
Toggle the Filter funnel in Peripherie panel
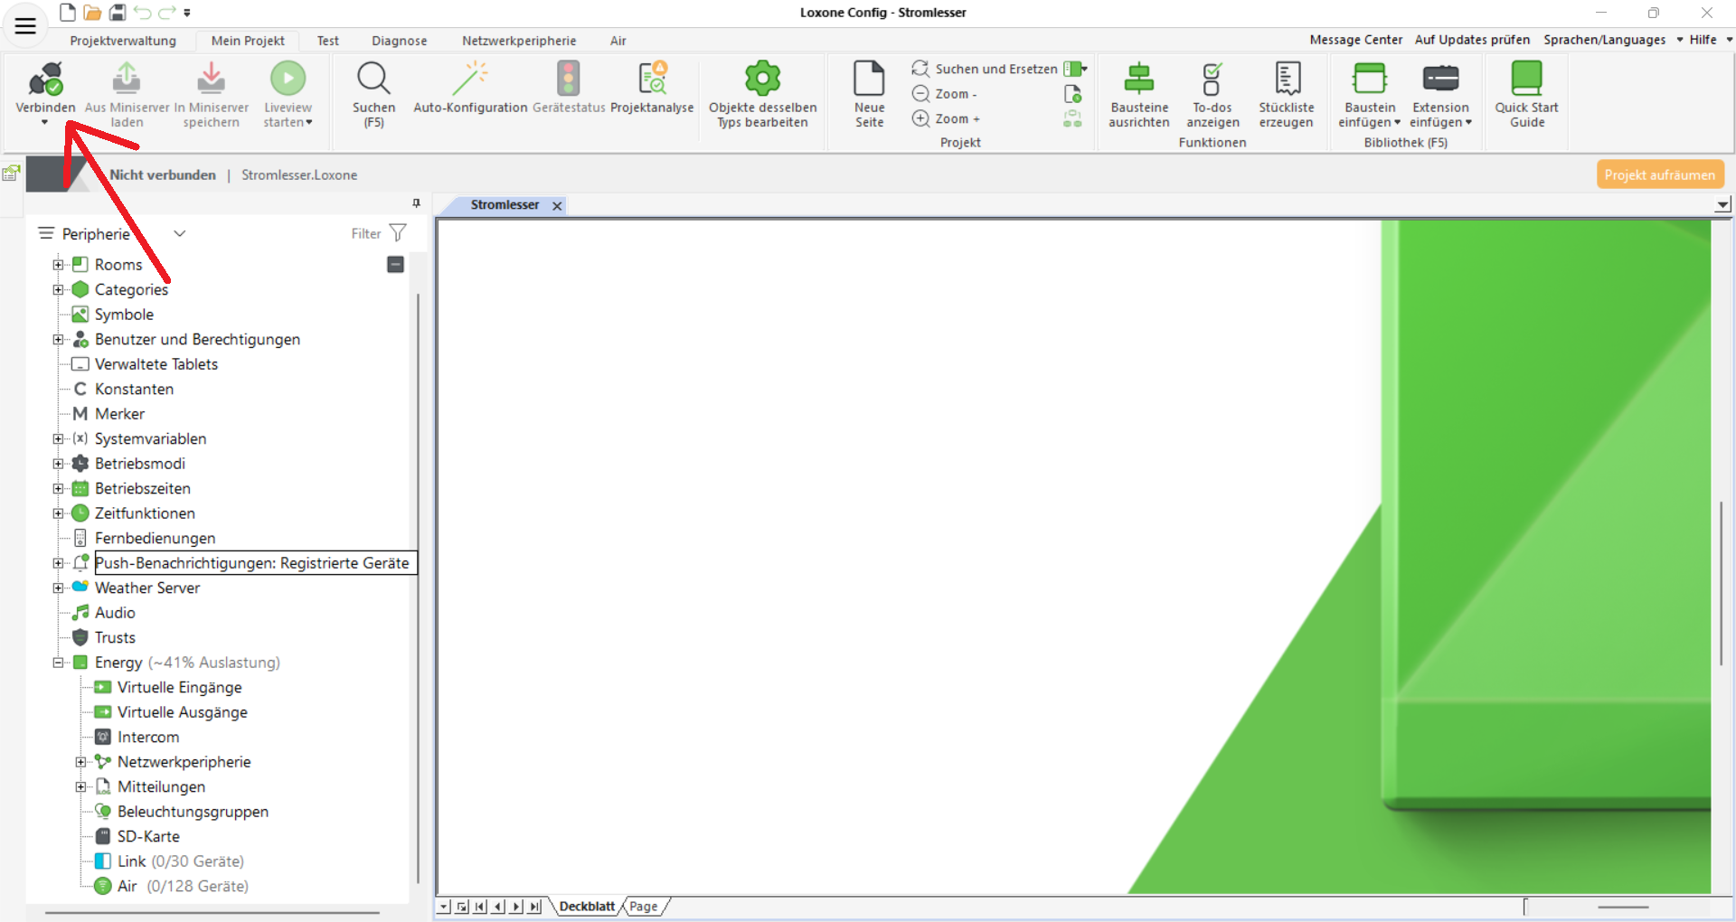[398, 233]
